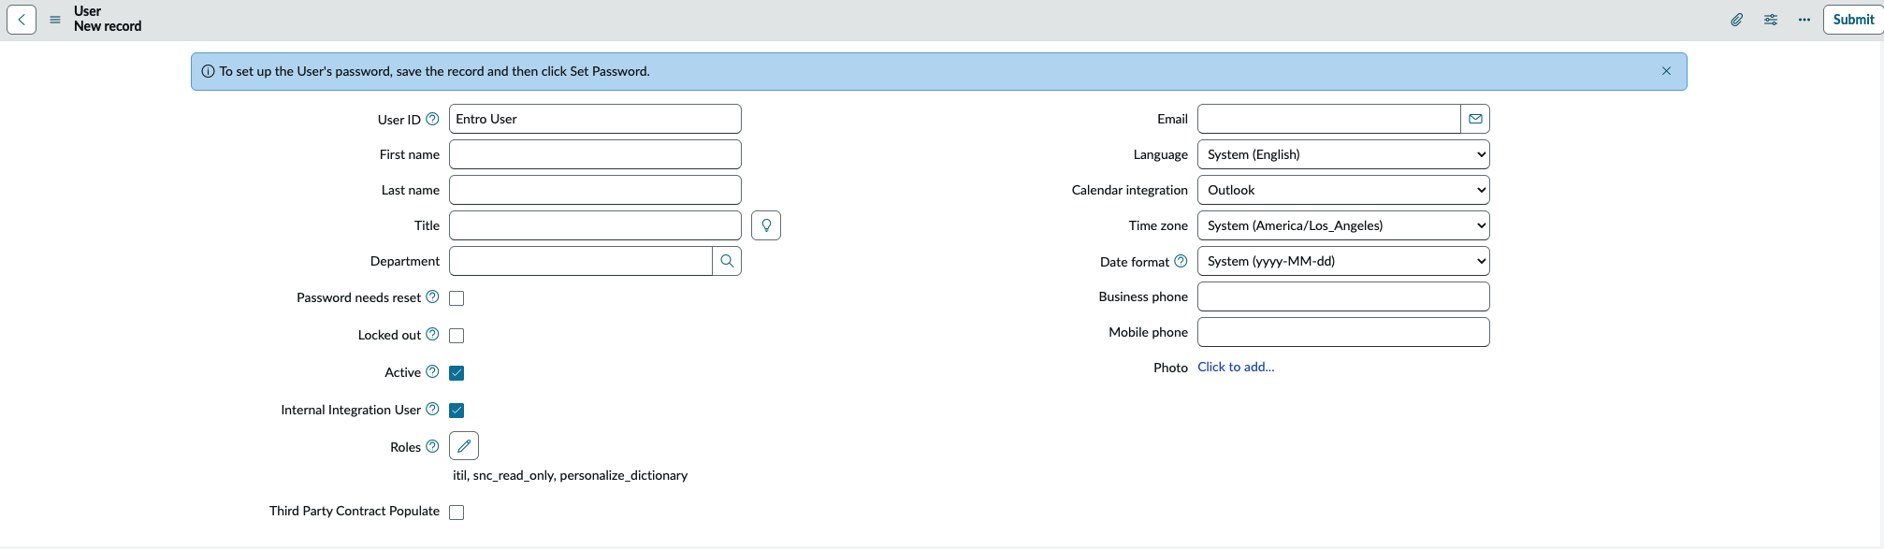Open the personalize form sliders icon
The height and width of the screenshot is (549, 1884).
coord(1771,20)
